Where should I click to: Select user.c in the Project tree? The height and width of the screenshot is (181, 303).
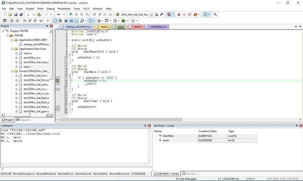point(27,67)
